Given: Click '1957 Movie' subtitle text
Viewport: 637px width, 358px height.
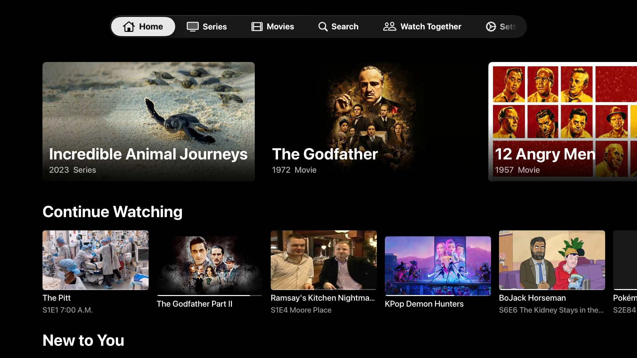Looking at the screenshot, I should pyautogui.click(x=517, y=170).
